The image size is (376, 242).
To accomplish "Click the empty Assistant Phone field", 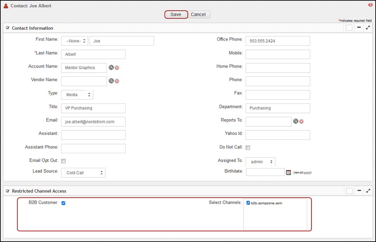I will tap(93, 149).
